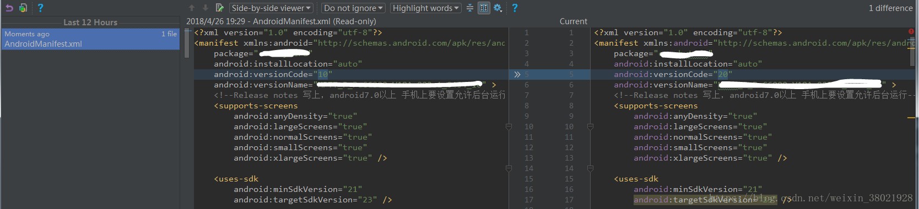
Task: Click minSdkVersion="21" in Current pane
Action: (698, 189)
